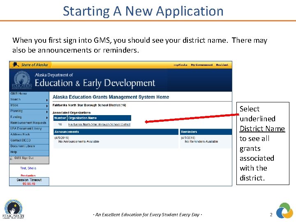This screenshot has width=296, height=222.
Task: Open Reimbursement Requests in sidebar
Action: click(x=28, y=123)
